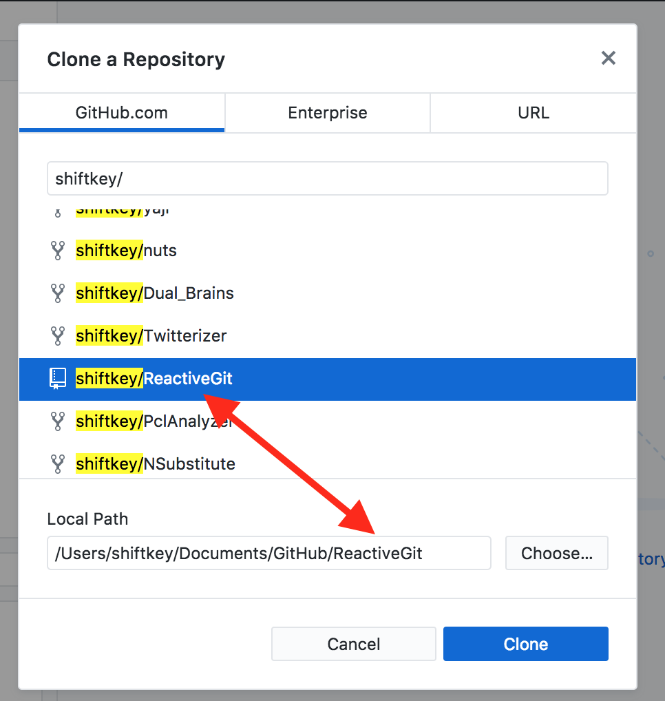Close the Clone a Repository dialog
The image size is (665, 701).
point(609,58)
